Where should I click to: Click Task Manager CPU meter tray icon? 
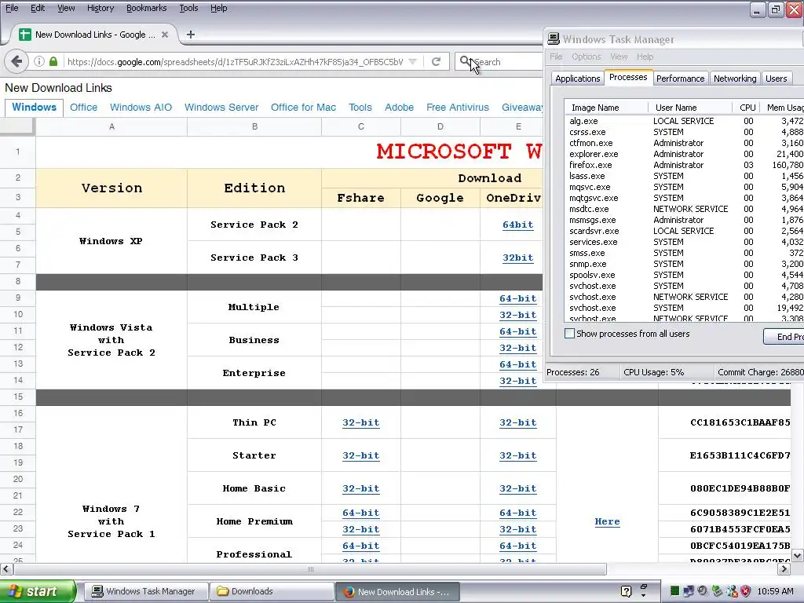pos(674,591)
